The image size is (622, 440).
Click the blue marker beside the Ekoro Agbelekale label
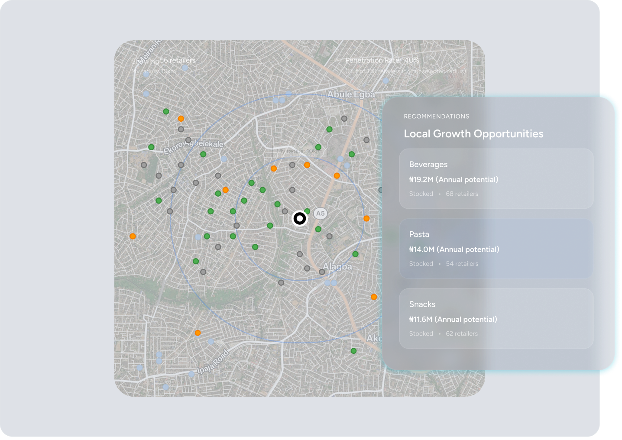point(224,159)
